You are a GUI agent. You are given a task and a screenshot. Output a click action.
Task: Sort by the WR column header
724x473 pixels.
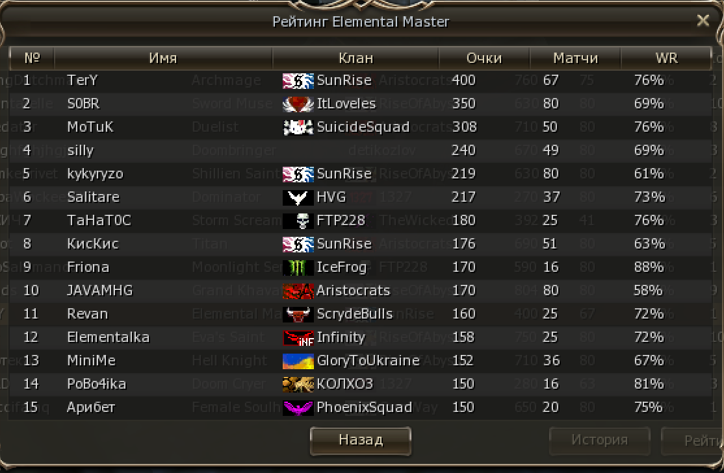point(666,58)
